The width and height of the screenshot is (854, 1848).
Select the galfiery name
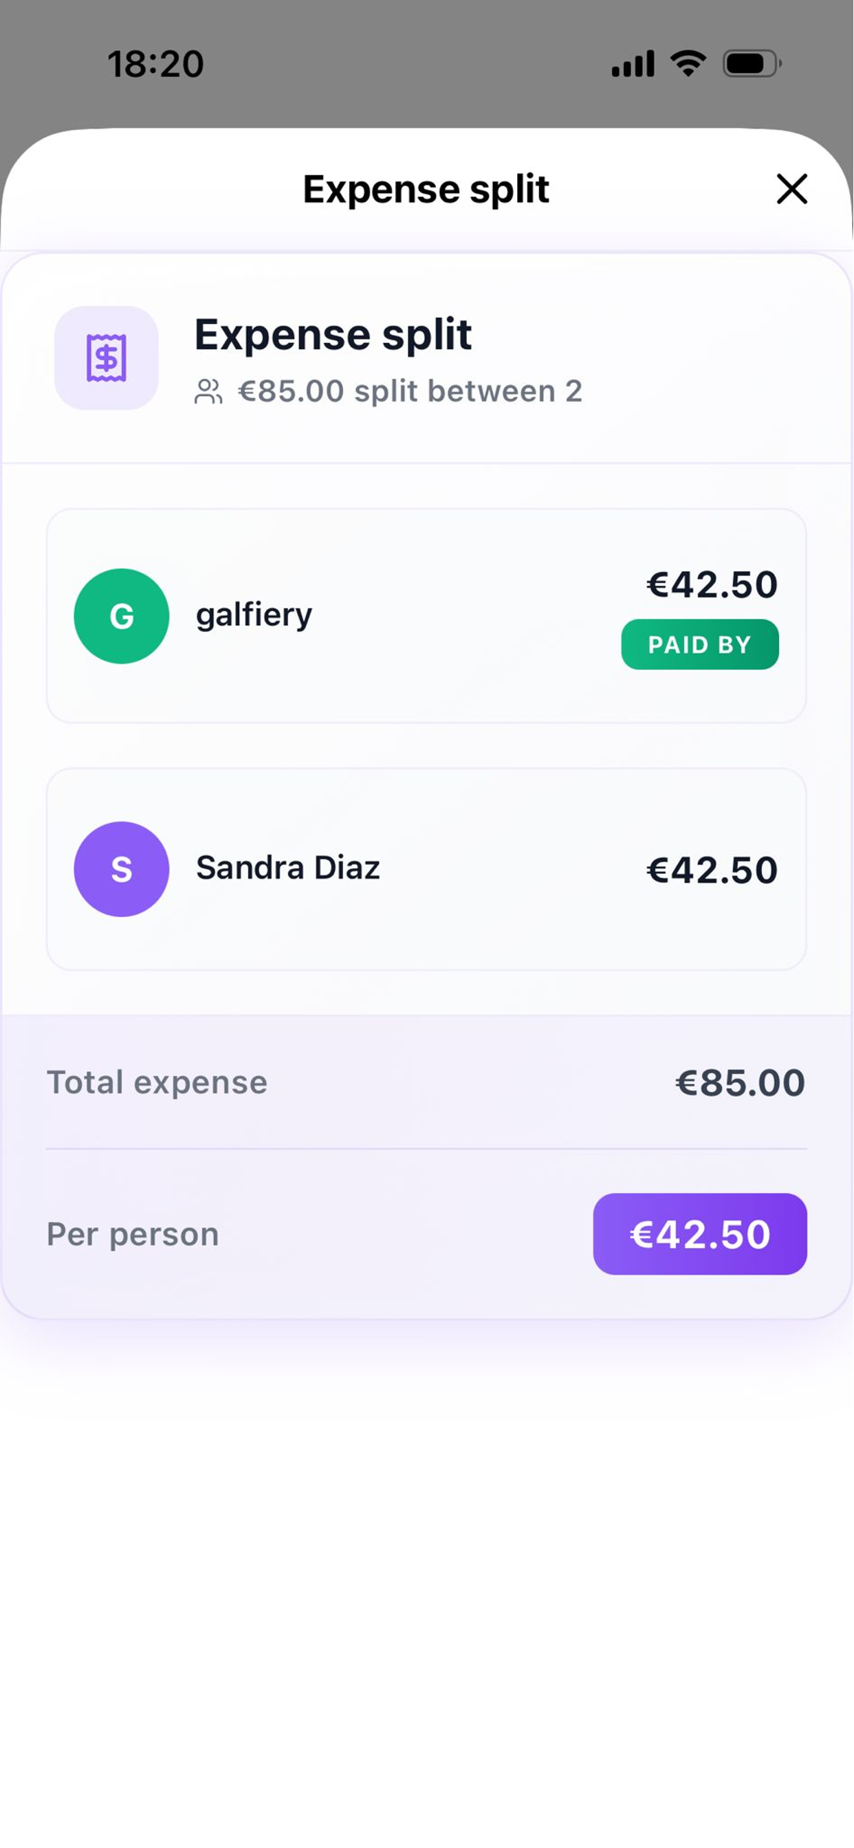(254, 615)
